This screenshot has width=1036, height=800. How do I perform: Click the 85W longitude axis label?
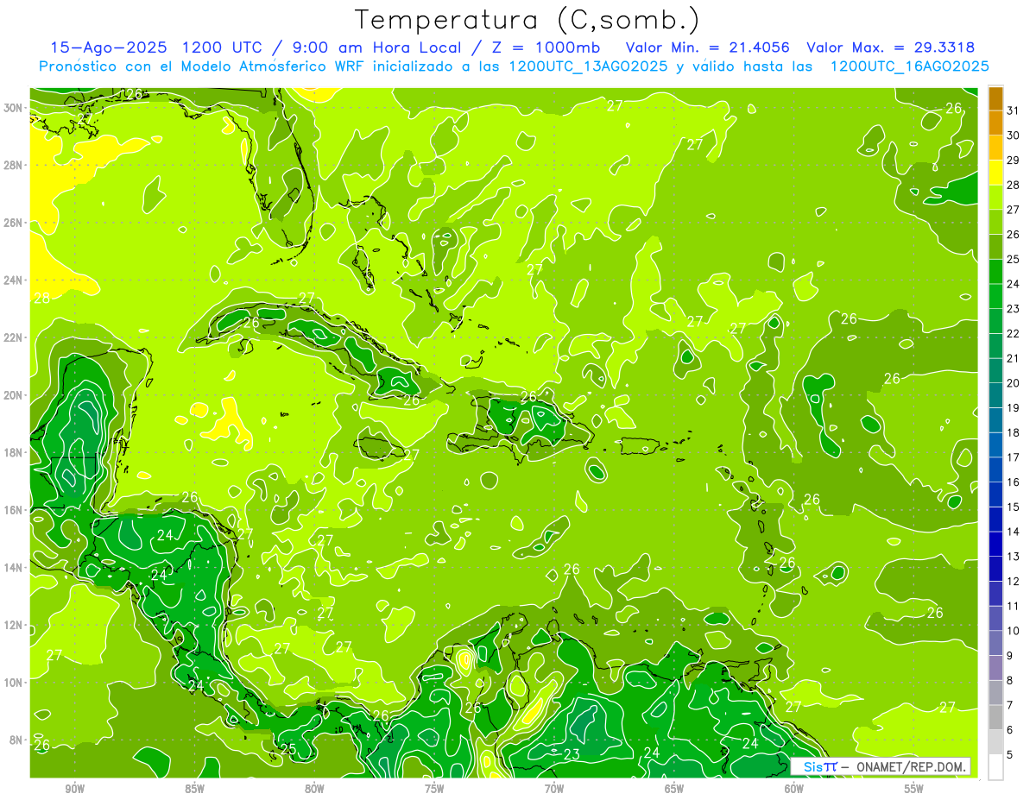pyautogui.click(x=194, y=789)
